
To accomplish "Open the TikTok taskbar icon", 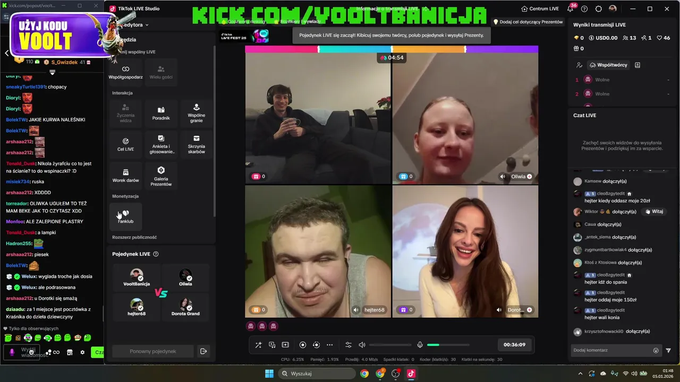I will coord(411,374).
